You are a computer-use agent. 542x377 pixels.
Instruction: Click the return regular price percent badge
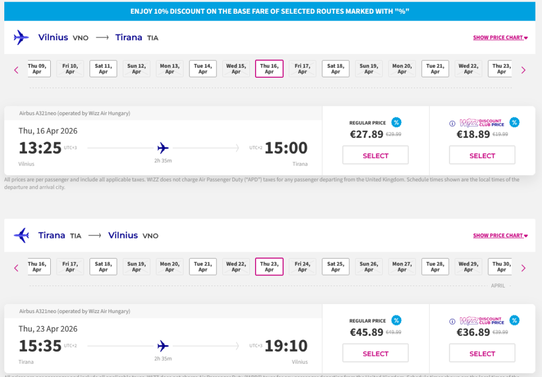pos(396,320)
